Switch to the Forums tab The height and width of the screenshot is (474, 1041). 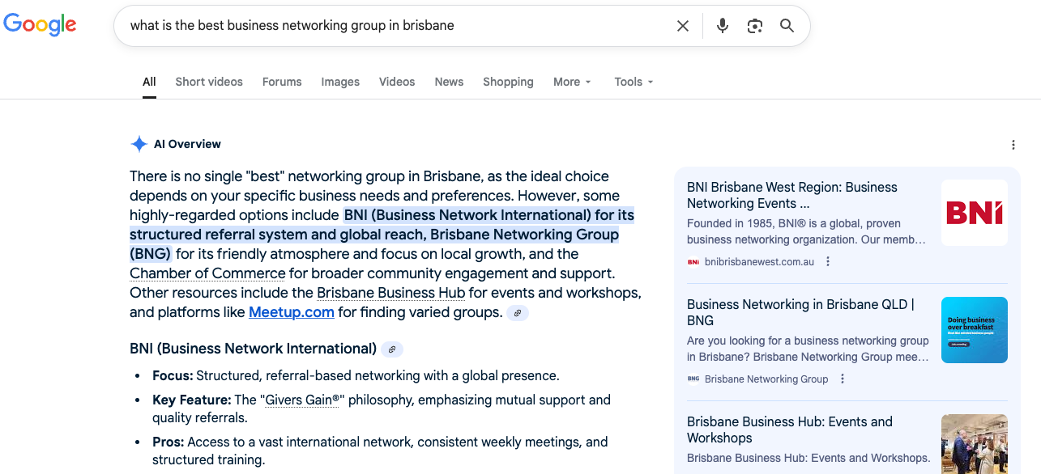[282, 82]
